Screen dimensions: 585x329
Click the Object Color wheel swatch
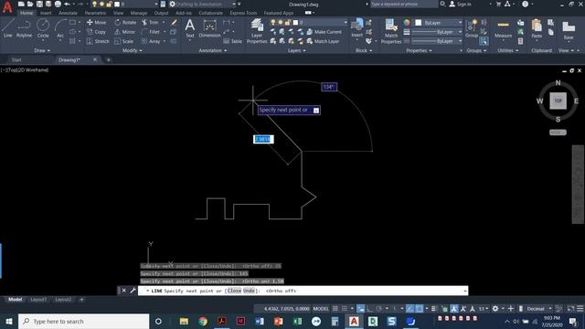tap(407, 23)
